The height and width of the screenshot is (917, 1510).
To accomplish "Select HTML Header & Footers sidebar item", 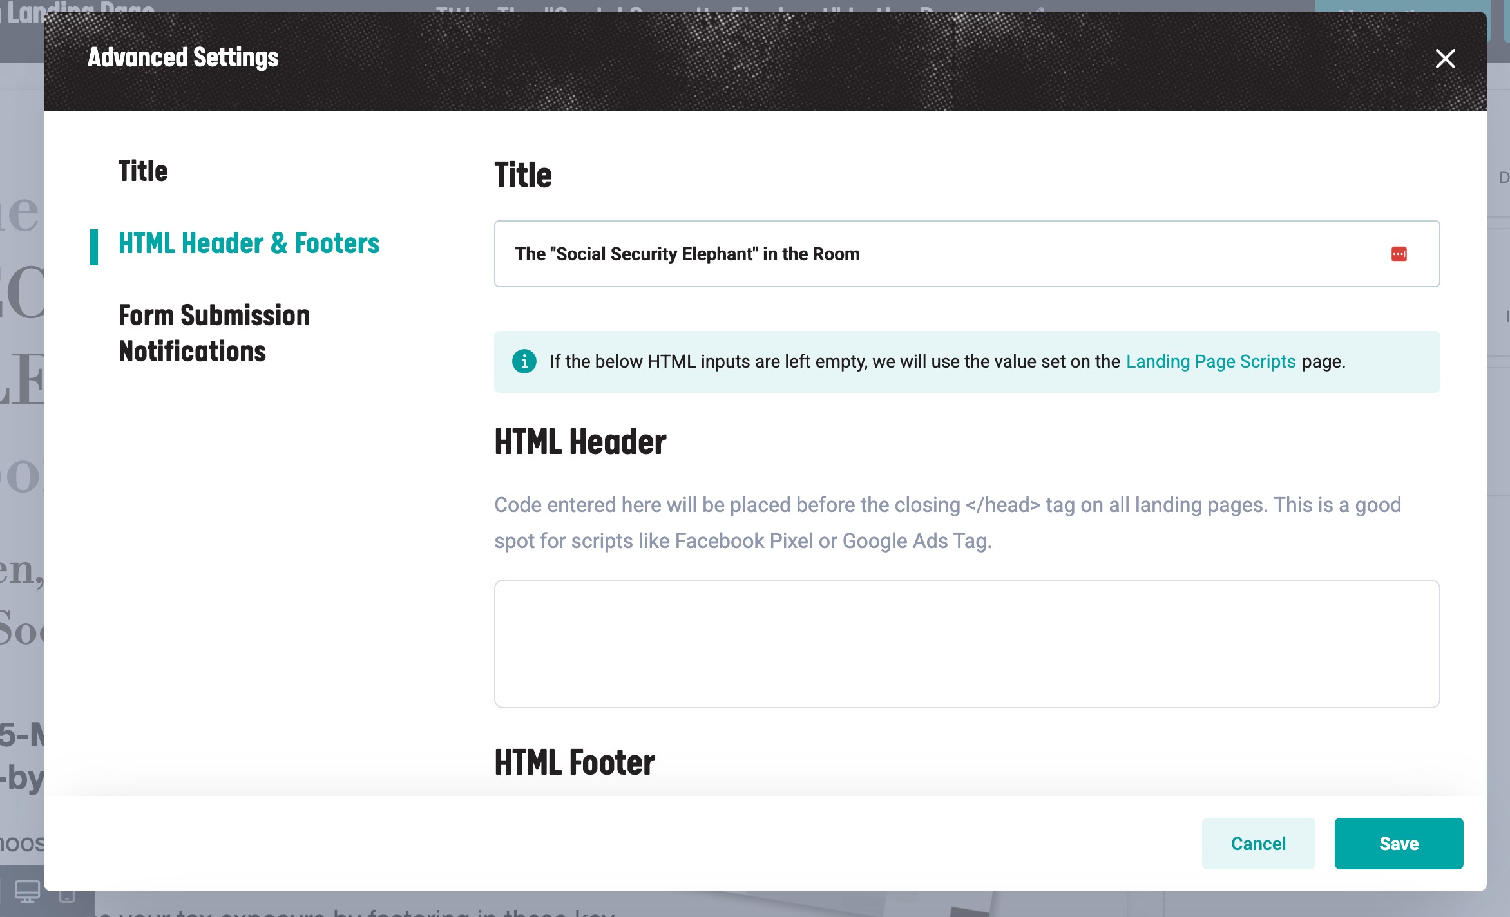I will pos(249,243).
